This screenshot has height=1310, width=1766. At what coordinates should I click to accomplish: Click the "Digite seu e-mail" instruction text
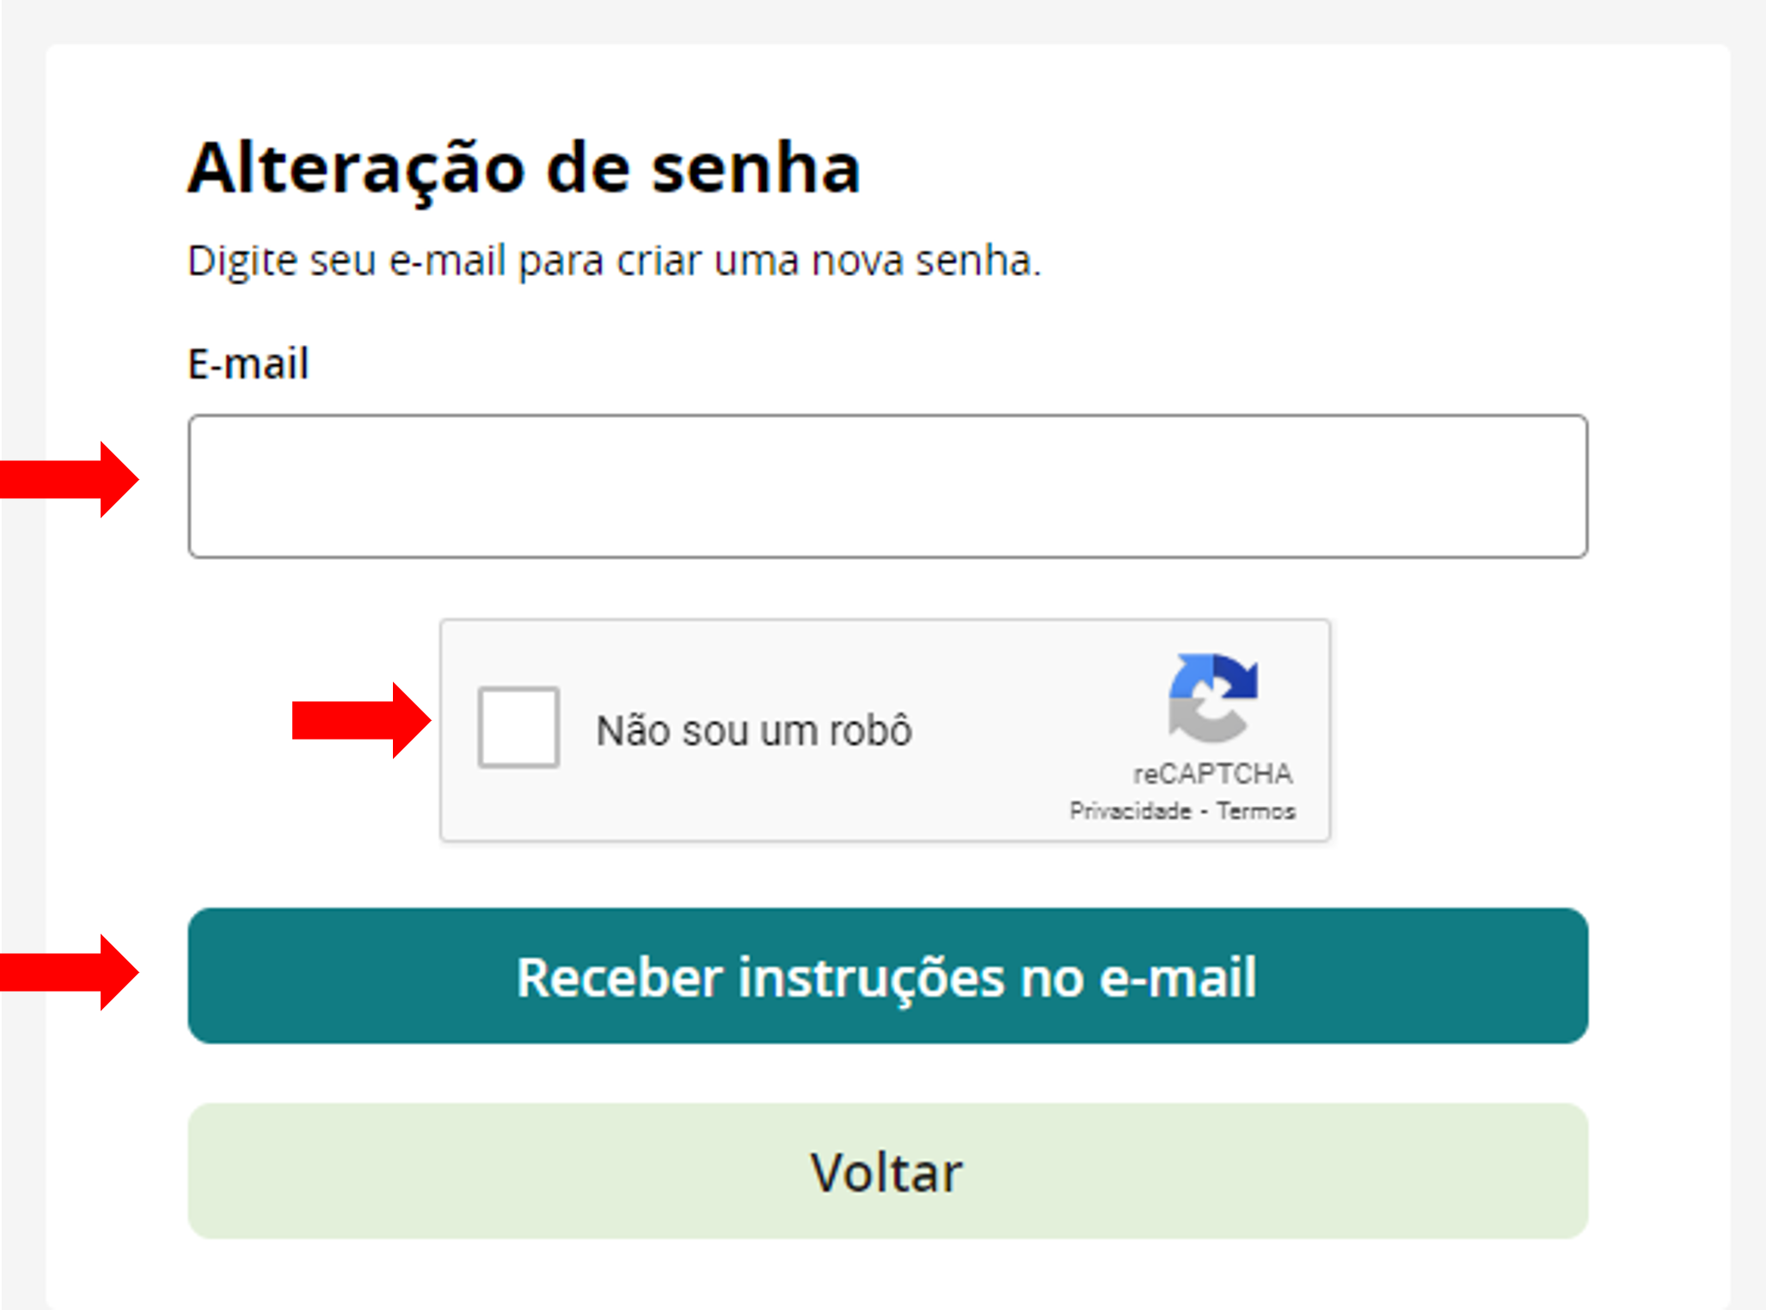[614, 261]
